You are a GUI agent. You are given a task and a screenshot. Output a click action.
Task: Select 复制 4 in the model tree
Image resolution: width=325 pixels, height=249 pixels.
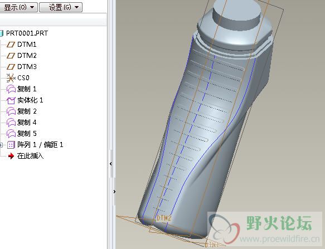(x=27, y=123)
